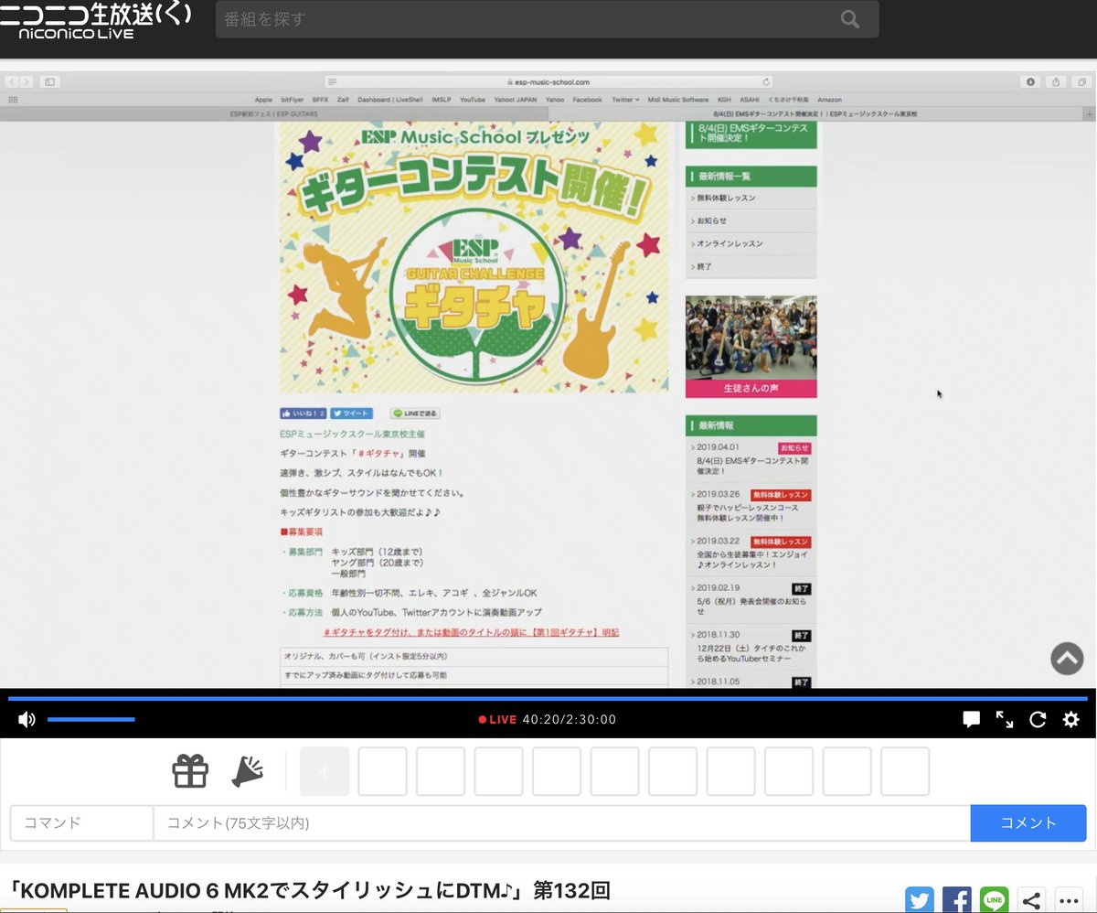Reload the stream with the refresh icon
Image resolution: width=1097 pixels, height=913 pixels.
pyautogui.click(x=1038, y=720)
